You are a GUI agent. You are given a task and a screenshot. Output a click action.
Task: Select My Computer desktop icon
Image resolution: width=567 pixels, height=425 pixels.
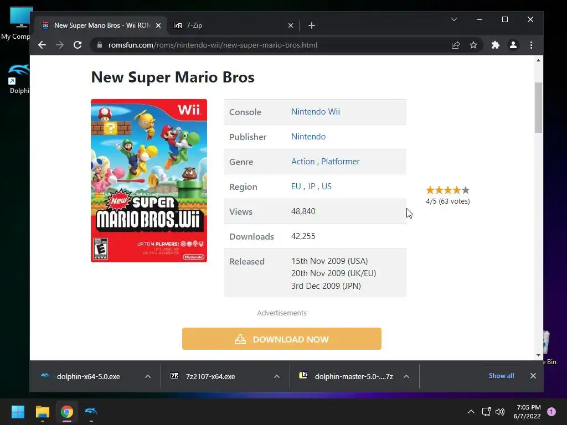[16, 22]
